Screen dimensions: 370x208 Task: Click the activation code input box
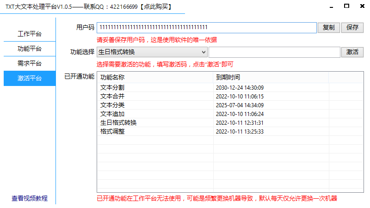274,52
